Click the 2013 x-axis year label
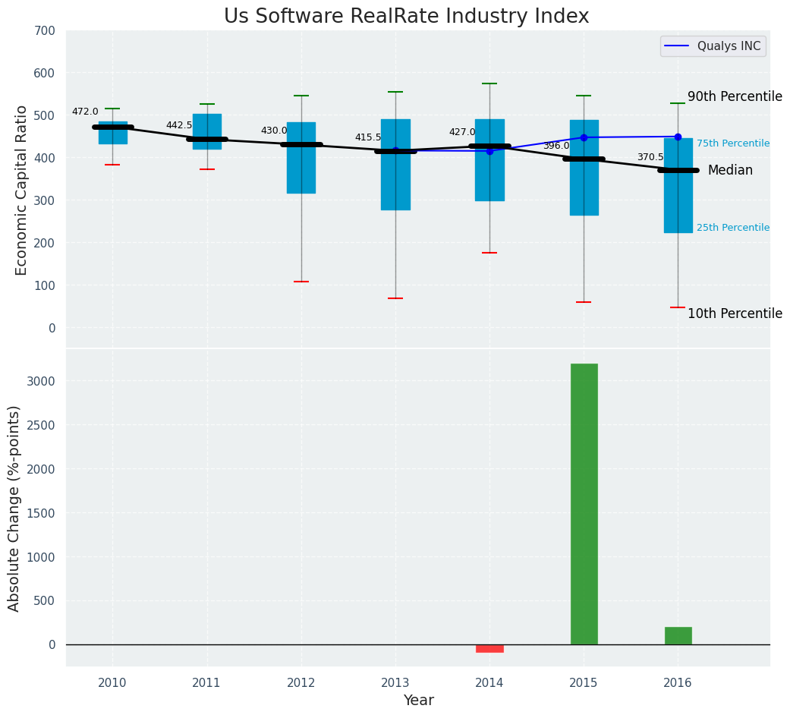Screen dimensions: 790x715 point(395,683)
